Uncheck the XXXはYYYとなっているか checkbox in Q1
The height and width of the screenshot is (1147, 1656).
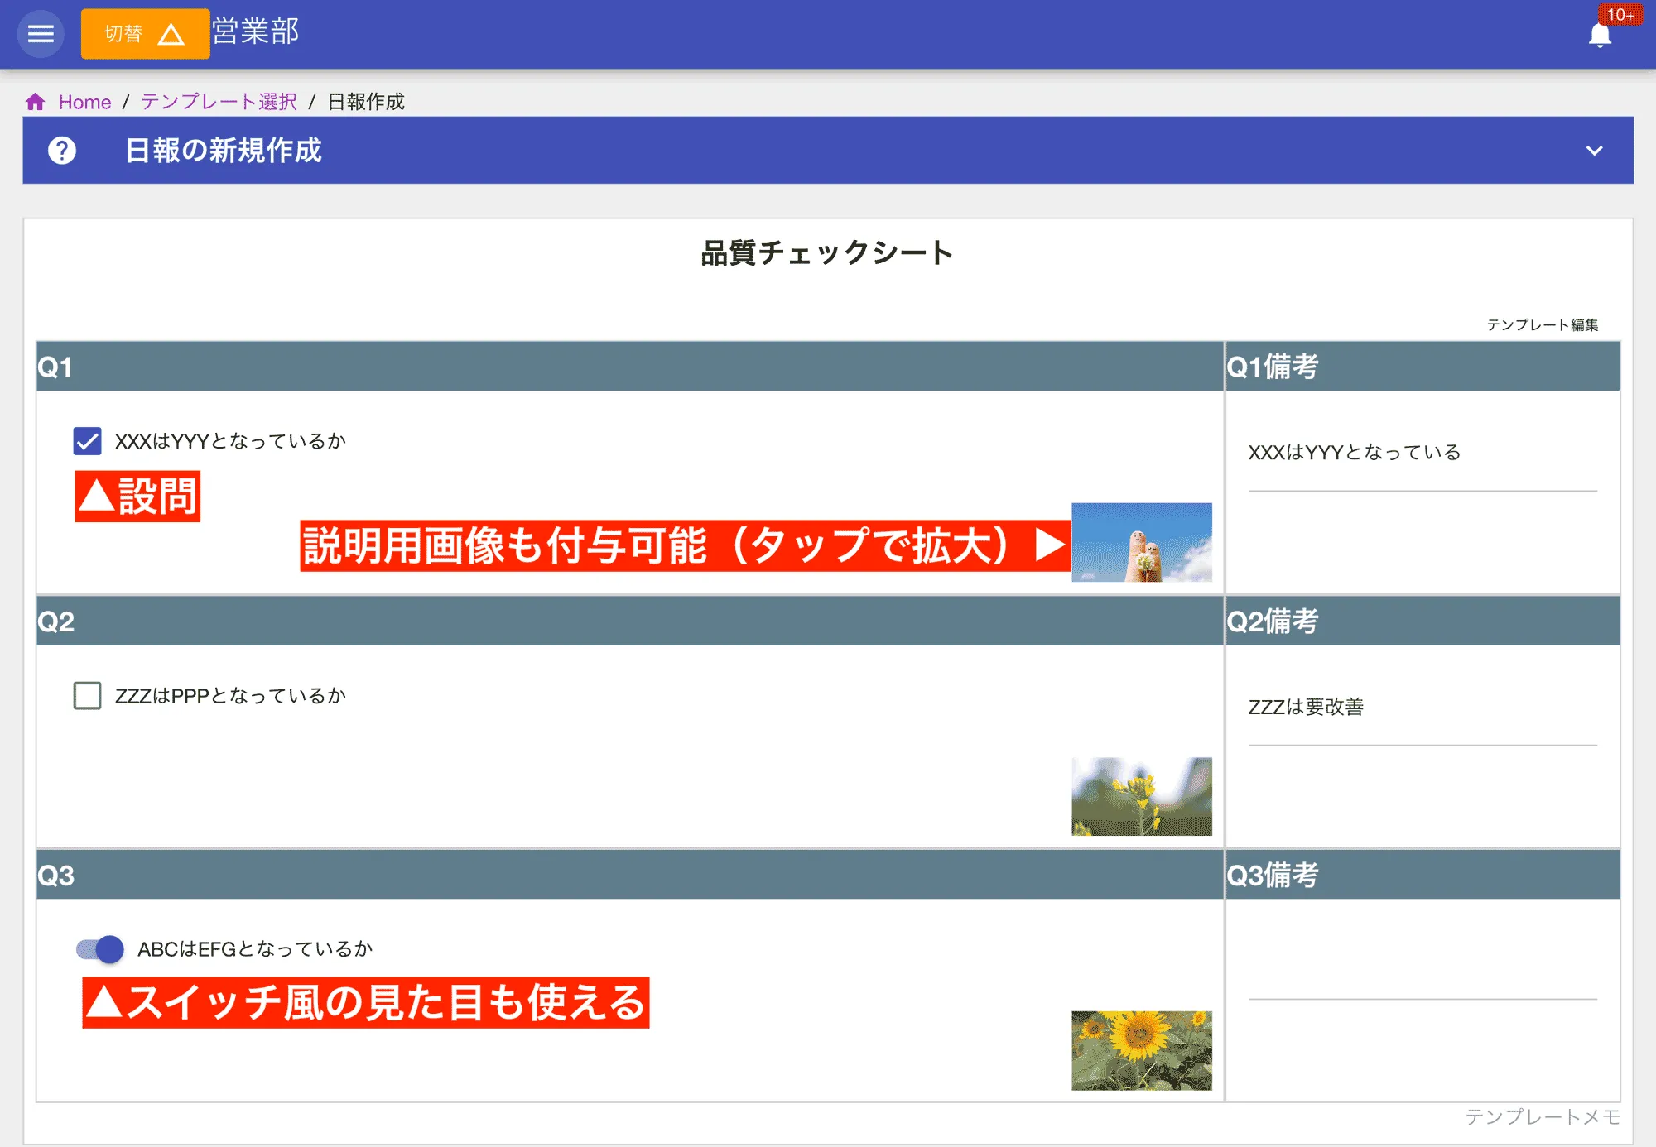coord(87,440)
